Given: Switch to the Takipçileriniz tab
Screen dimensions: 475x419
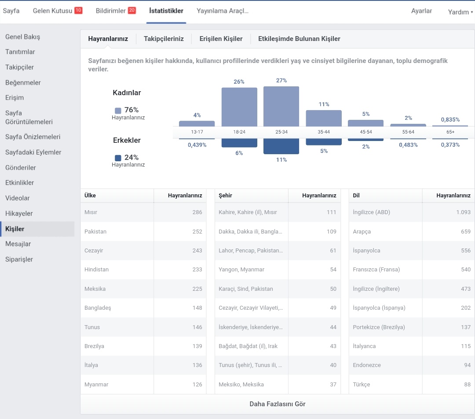Looking at the screenshot, I should [164, 39].
